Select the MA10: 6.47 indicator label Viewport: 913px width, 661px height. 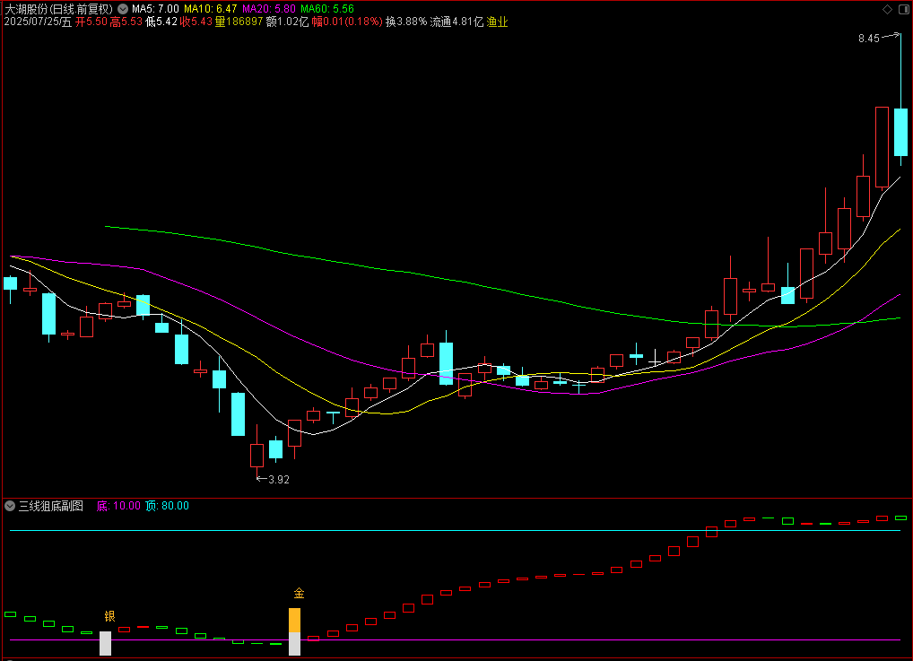[211, 9]
